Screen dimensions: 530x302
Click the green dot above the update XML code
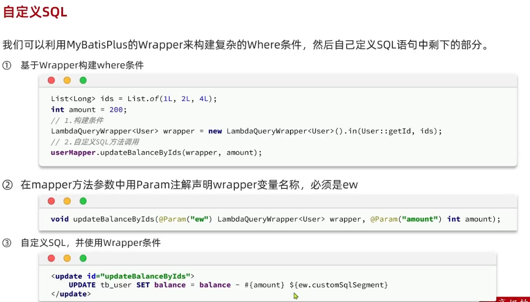pos(83,258)
